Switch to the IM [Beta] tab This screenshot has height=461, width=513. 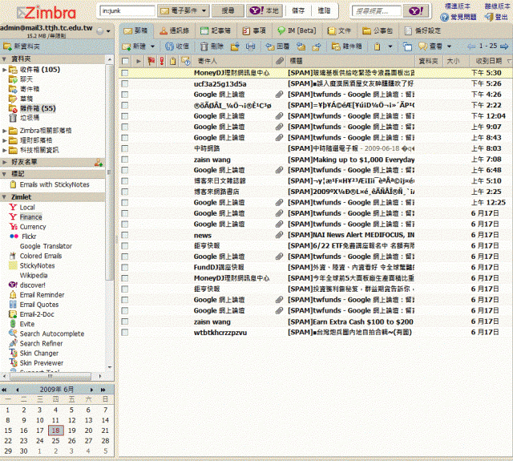click(297, 30)
